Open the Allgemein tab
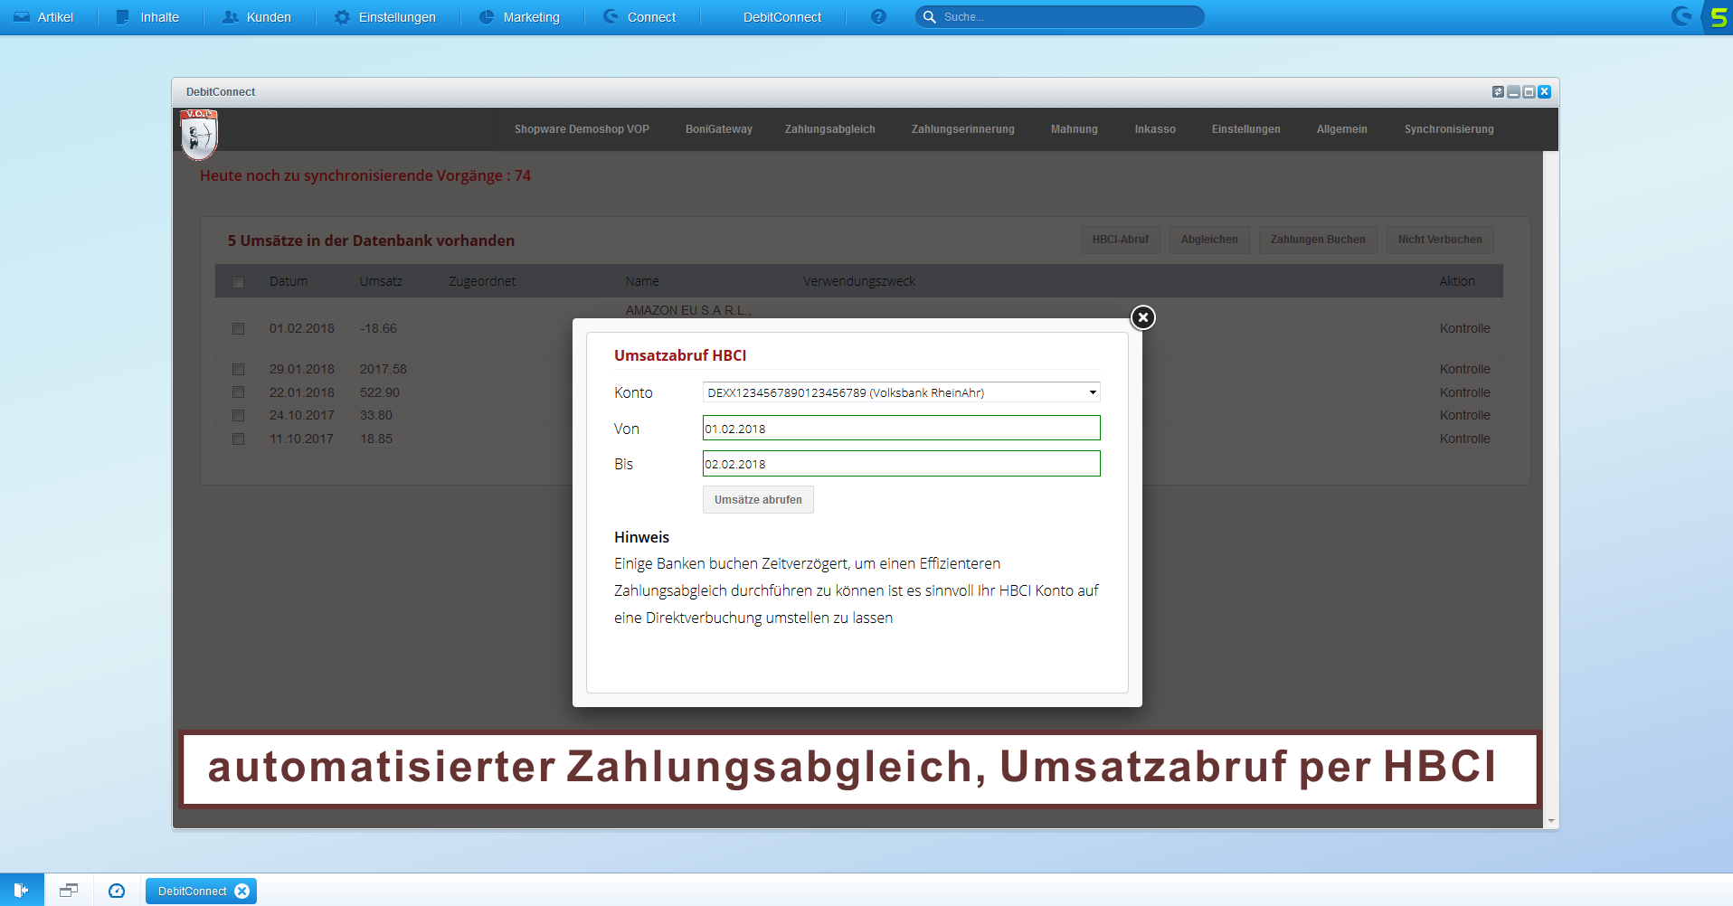Viewport: 1733px width, 906px height. [x=1342, y=129]
